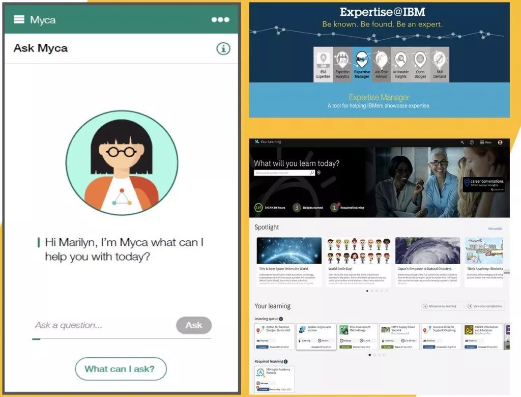521x397 pixels.
Task: Click the Learning queue info icon
Action: coord(281,319)
